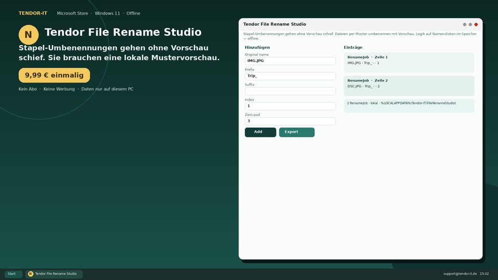Focus the empty Suffix input field
This screenshot has width=498, height=280.
[290, 91]
